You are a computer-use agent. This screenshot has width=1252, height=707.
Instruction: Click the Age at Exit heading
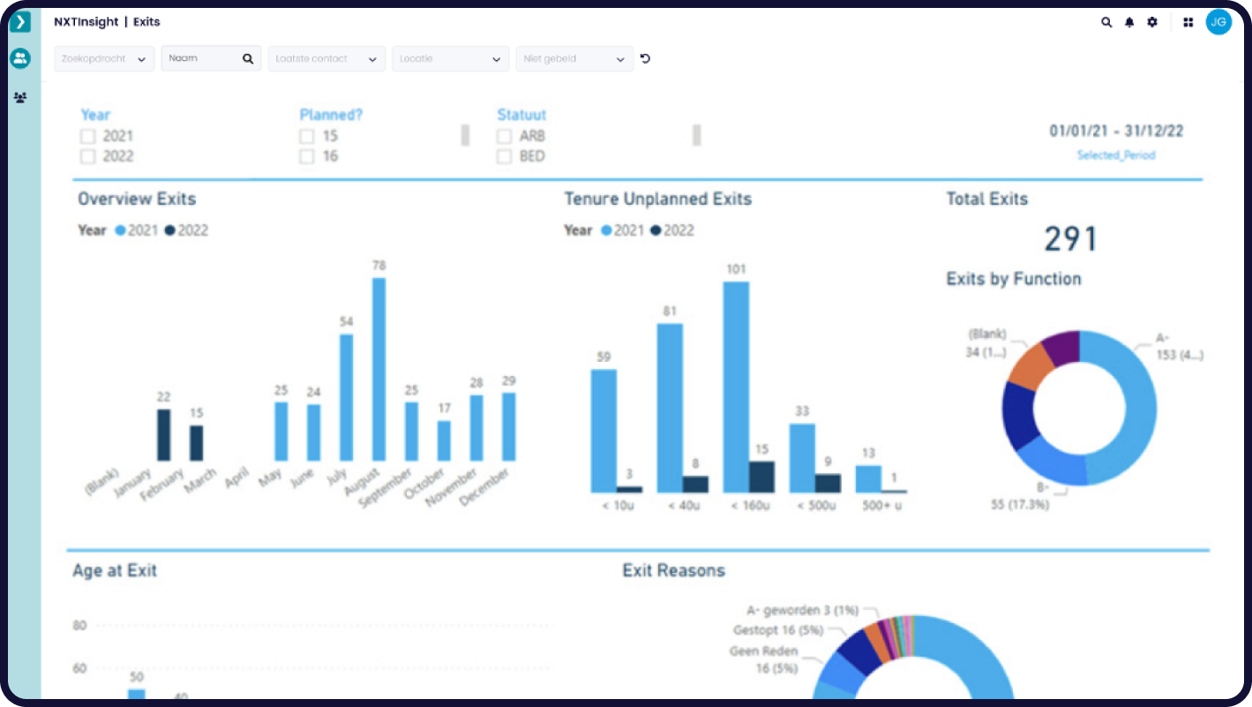click(x=115, y=571)
